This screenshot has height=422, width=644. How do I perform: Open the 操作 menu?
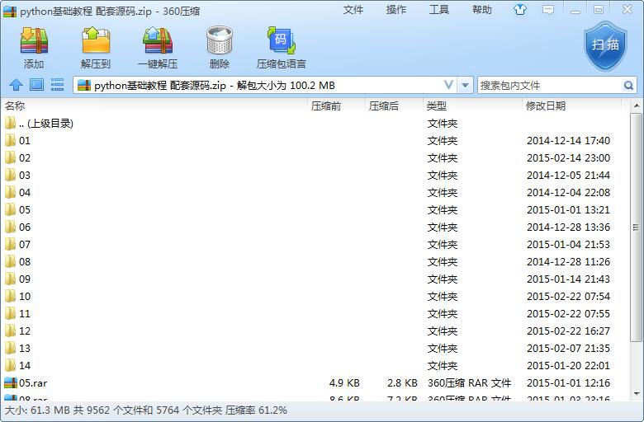coord(396,10)
